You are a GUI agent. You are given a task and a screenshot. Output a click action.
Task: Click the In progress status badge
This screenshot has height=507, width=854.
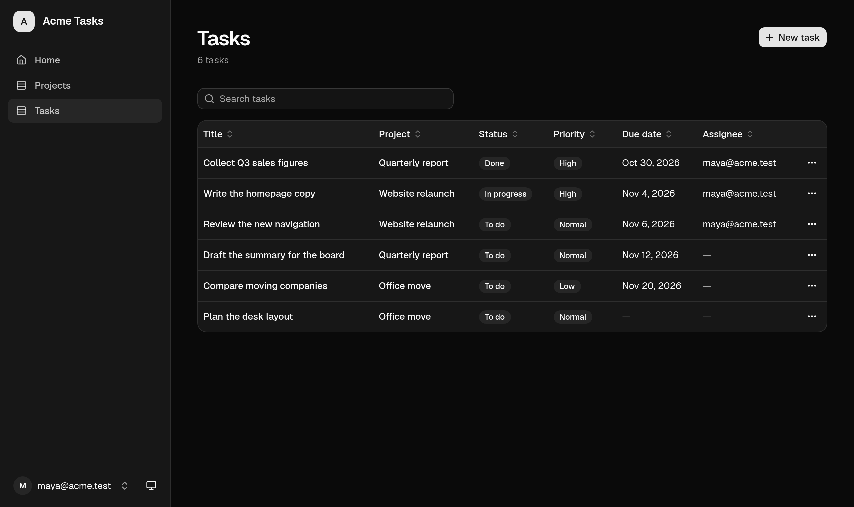pos(506,194)
